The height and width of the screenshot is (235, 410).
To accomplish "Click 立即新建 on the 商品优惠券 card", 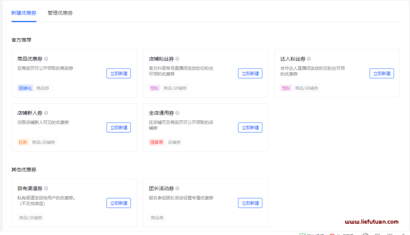I will click(x=118, y=73).
